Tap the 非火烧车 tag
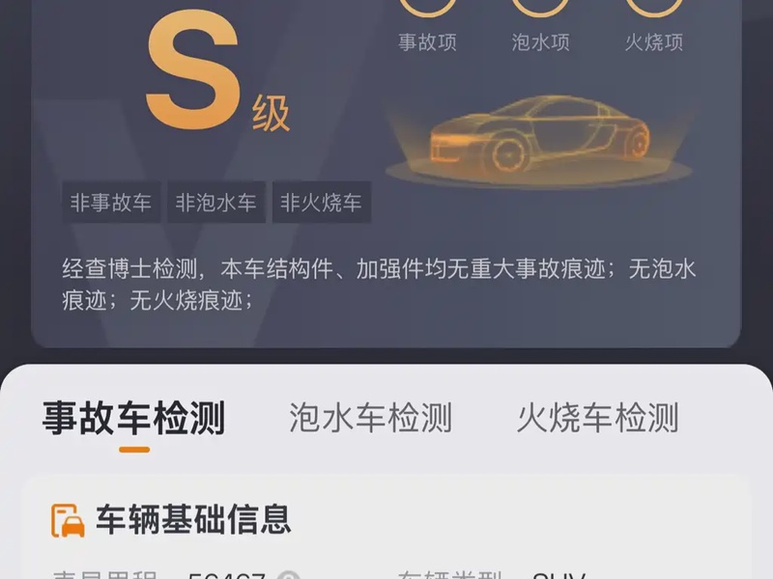Image resolution: width=773 pixels, height=579 pixels. click(x=322, y=203)
